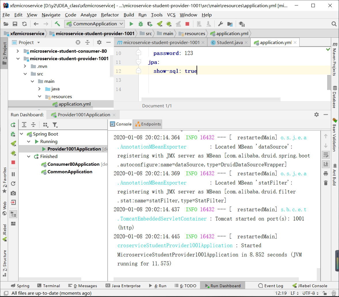The width and height of the screenshot is (339, 297).
Task: Toggle Run Dashboard tree layout icon
Action: [x=13, y=214]
